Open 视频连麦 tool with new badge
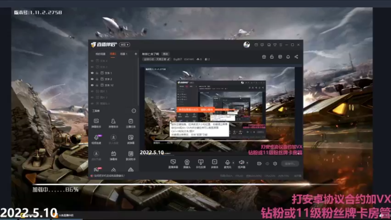The image size is (391, 220). [x=96, y=139]
